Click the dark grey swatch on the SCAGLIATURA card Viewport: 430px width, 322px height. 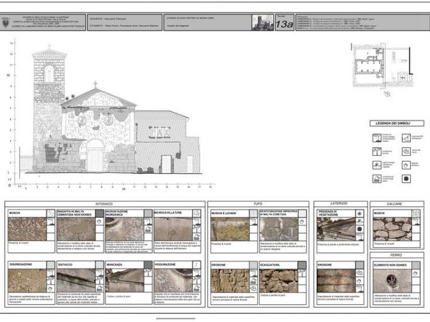pos(302,265)
